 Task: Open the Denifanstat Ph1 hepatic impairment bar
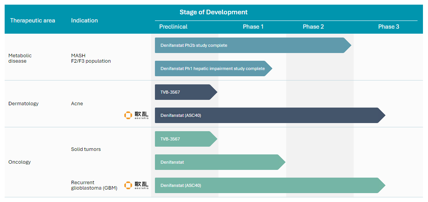pos(213,68)
